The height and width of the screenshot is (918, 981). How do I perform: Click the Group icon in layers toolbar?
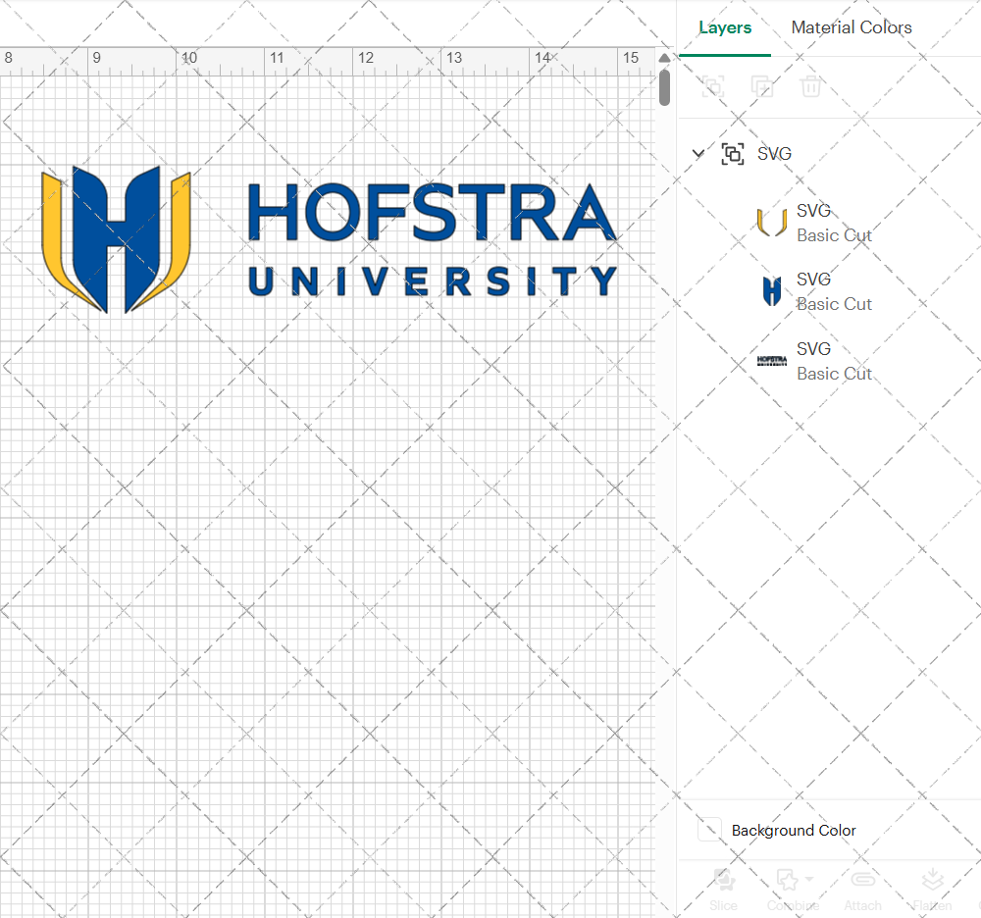(712, 86)
